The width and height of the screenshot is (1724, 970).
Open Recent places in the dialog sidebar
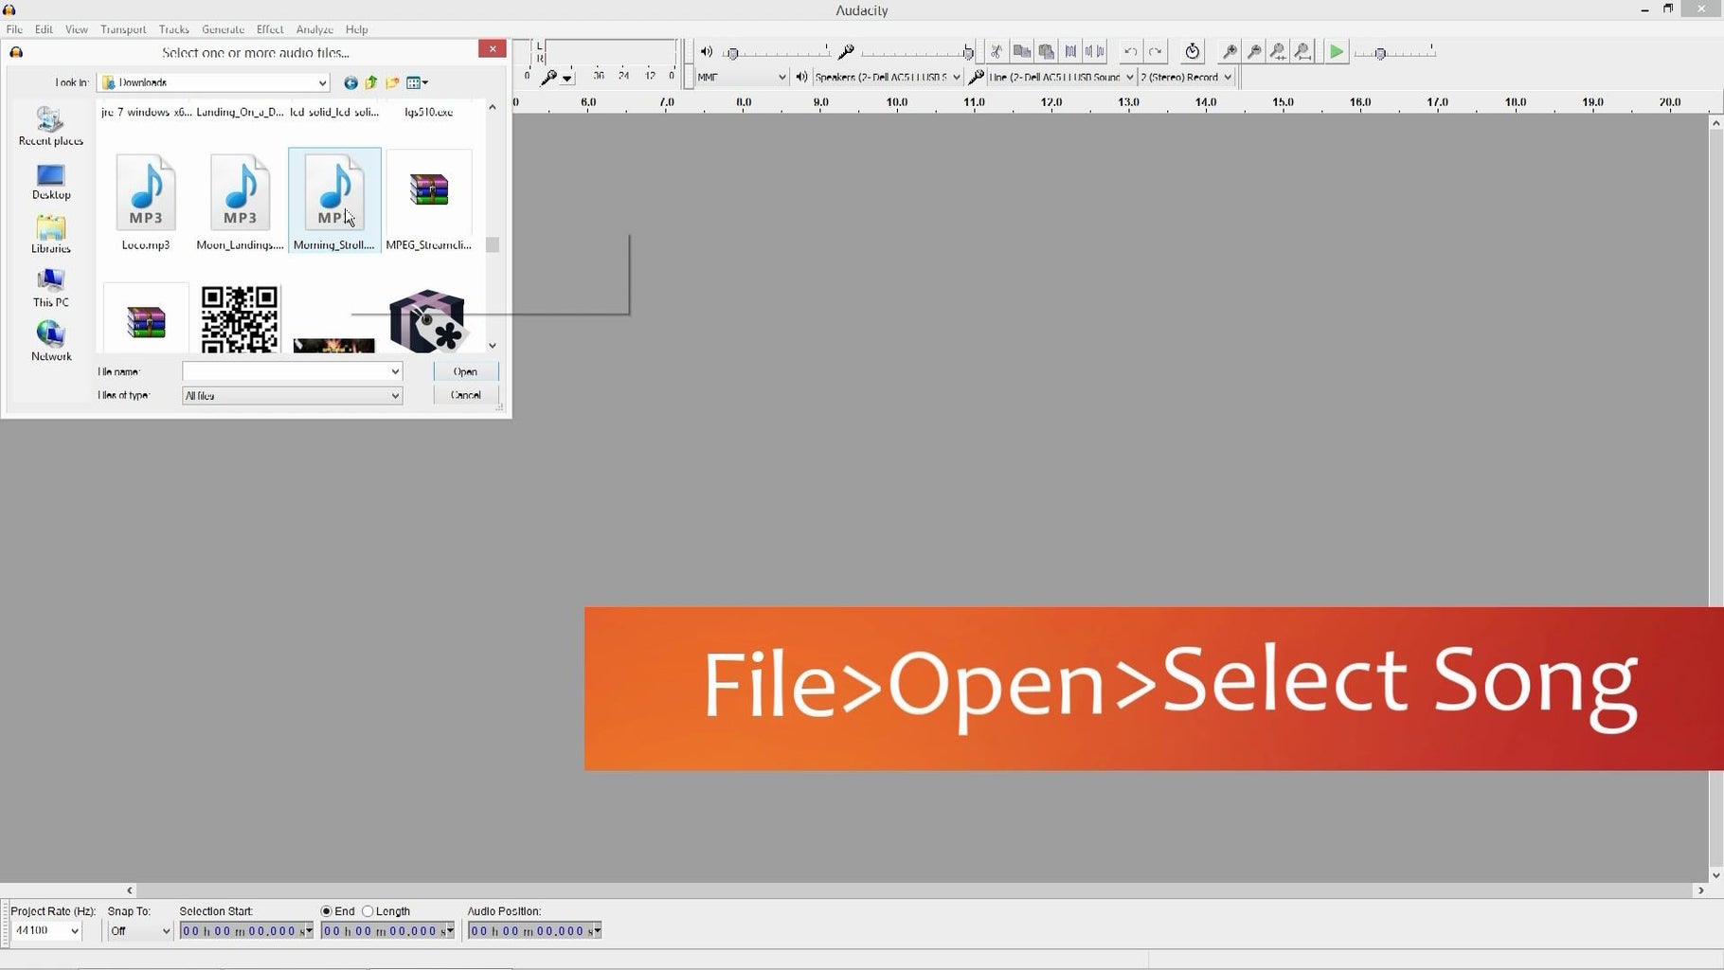[x=51, y=127]
